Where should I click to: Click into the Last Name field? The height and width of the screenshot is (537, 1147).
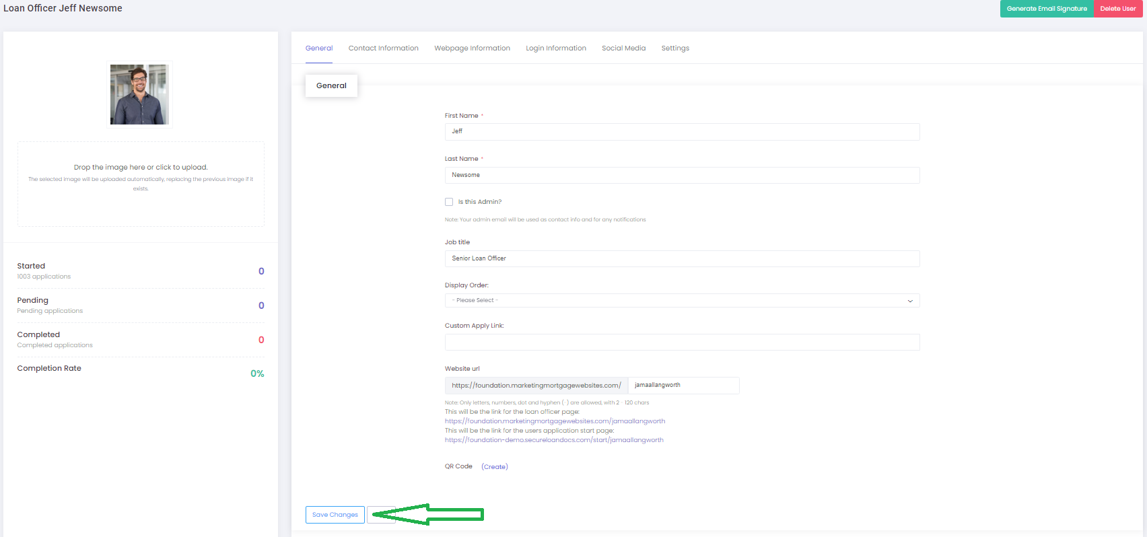point(681,175)
